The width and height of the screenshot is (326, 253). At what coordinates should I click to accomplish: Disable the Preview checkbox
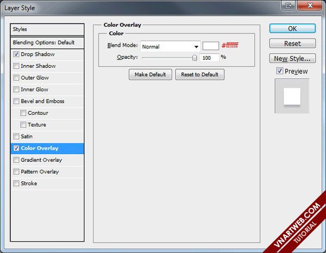tap(279, 71)
